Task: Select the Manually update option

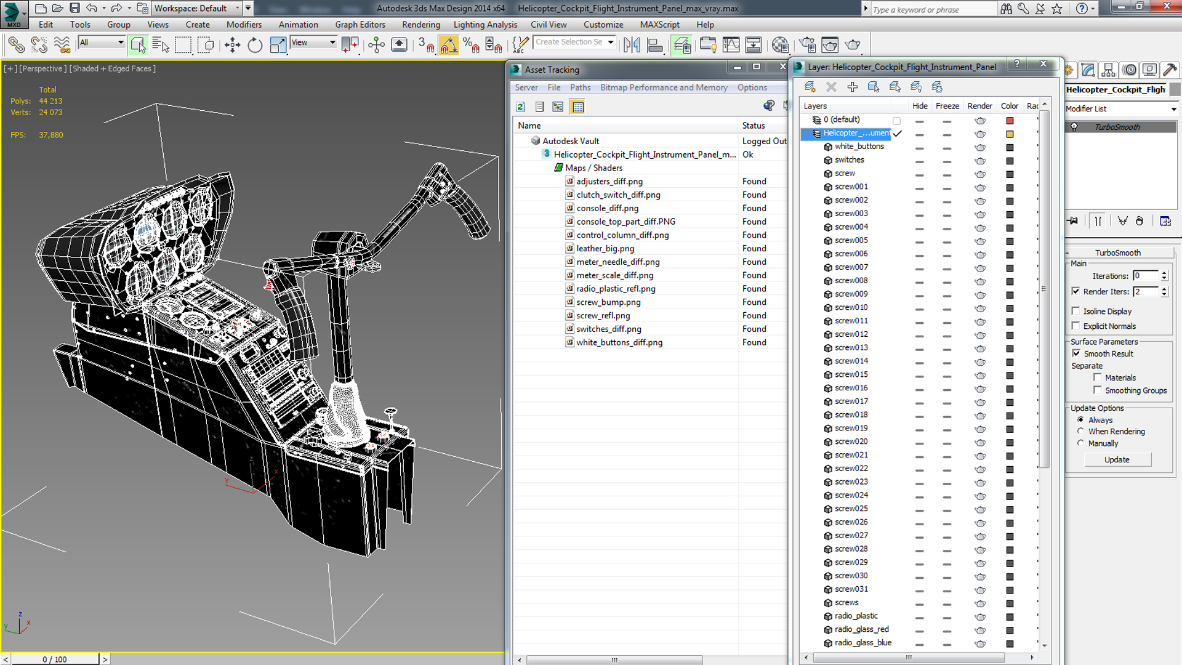Action: click(1080, 443)
